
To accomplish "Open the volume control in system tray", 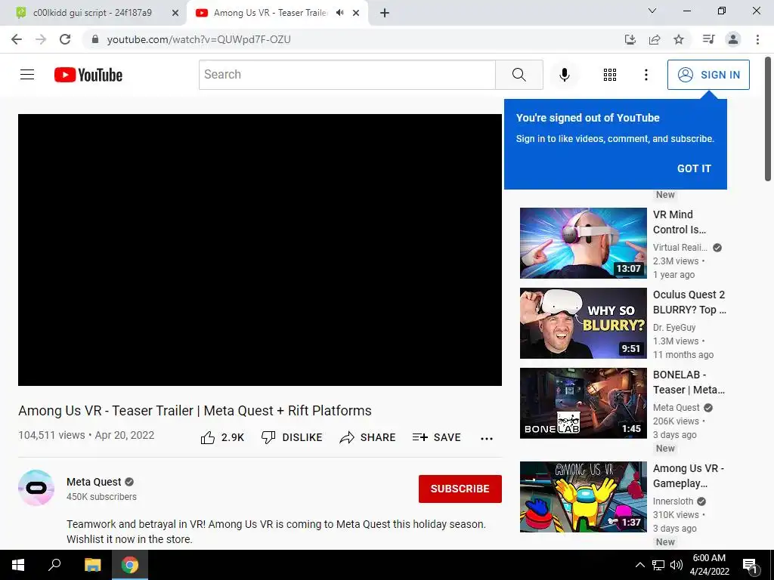I will 676,565.
